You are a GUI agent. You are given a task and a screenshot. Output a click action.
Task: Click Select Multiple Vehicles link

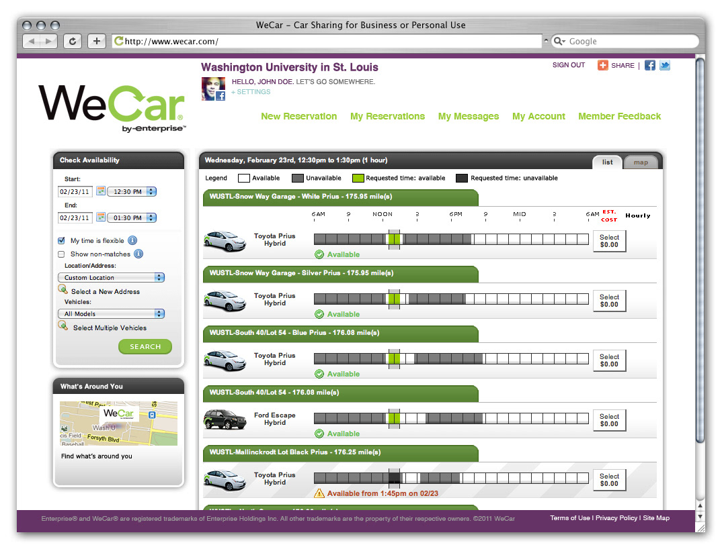point(110,328)
